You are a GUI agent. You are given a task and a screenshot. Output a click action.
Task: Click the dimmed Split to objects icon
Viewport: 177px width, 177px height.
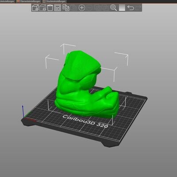click(x=98, y=8)
